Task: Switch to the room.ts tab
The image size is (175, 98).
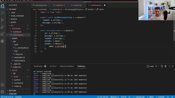Action: tap(59, 5)
